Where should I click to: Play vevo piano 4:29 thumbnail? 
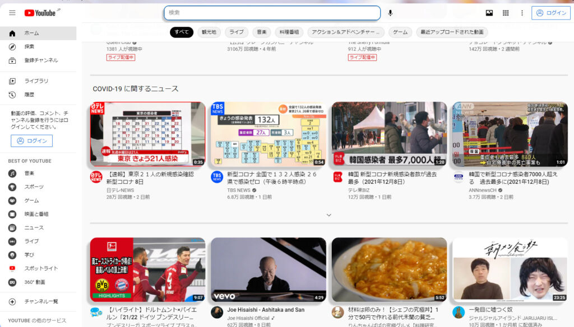coord(269,269)
